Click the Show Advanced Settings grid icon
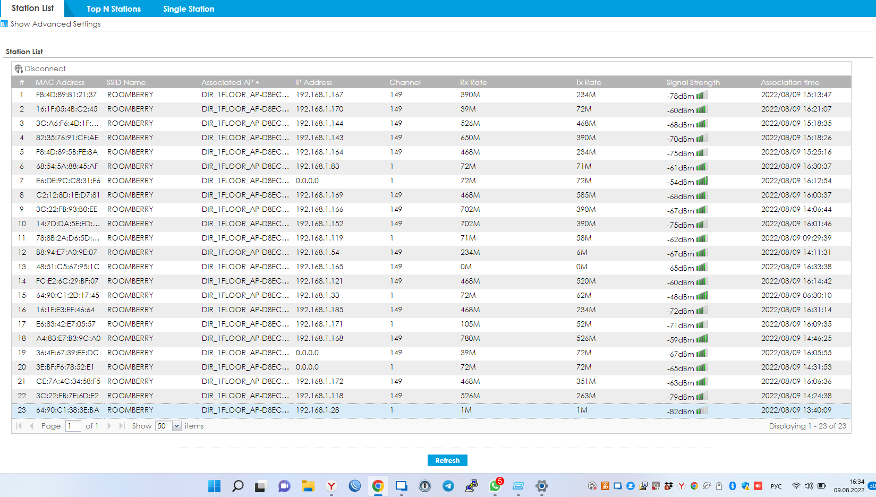 point(4,24)
